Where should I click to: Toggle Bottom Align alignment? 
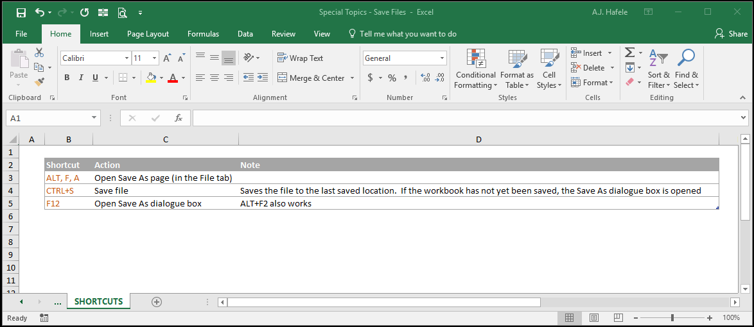229,58
